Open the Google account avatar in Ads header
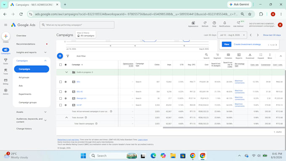Viewport: 286px width, 161px height. click(280, 25)
